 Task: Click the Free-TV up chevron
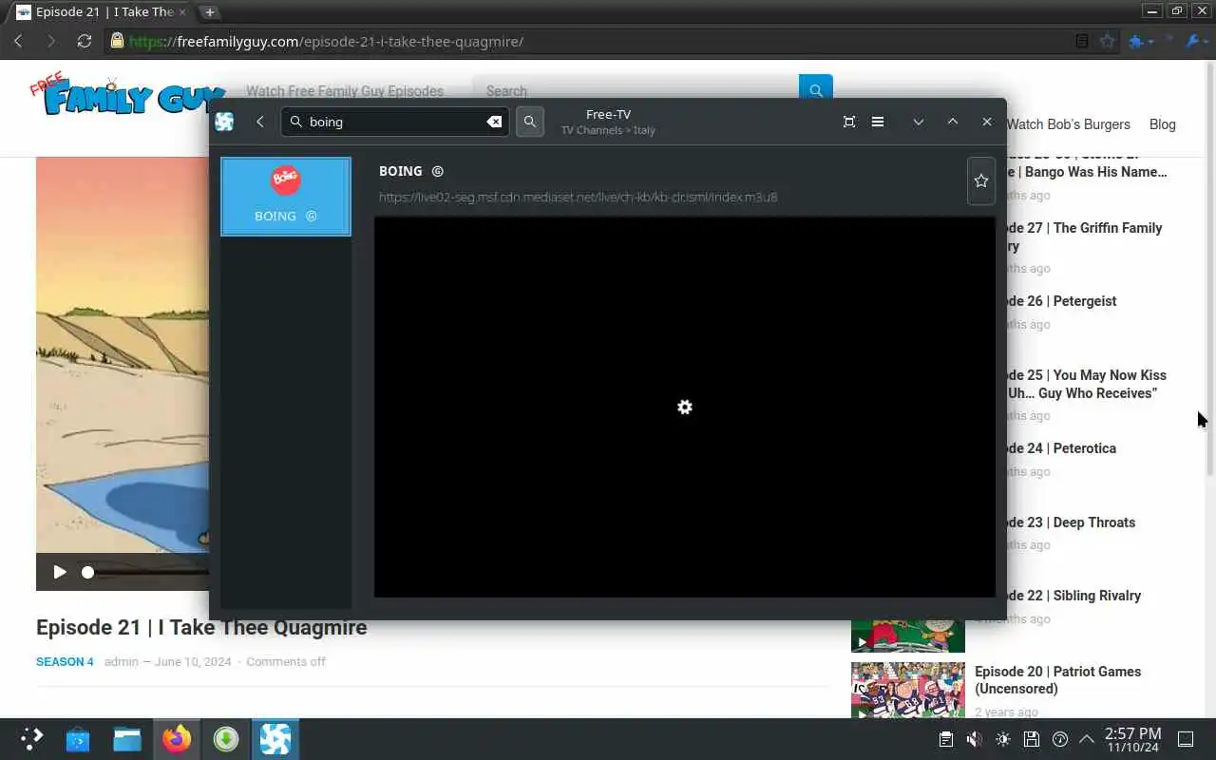click(x=953, y=122)
